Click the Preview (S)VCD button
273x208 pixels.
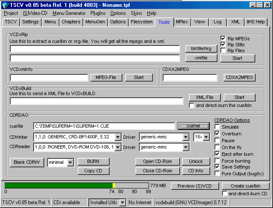pos(194,186)
